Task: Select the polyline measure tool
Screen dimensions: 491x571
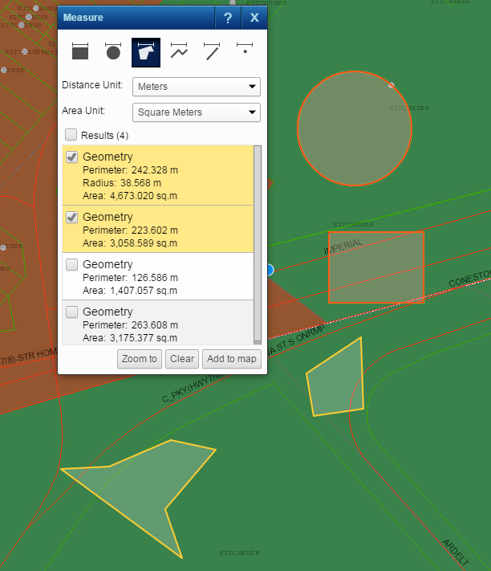Action: [179, 52]
